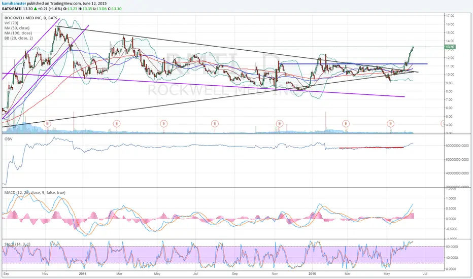473x279 pixels.
Task: Click the 17.00 price axis label
Action: pyautogui.click(x=450, y=16)
